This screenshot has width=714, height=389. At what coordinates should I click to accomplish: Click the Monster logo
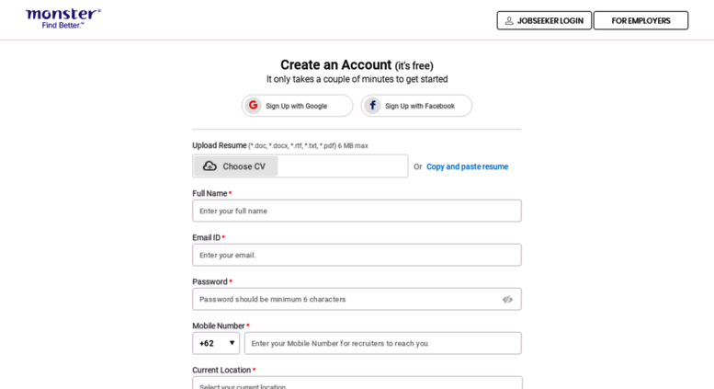63,18
